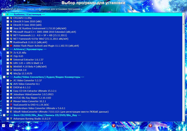Click the NET Framework 1.1 - 4.0 icon
Viewport: 187px width, 131px height.
tap(11, 35)
